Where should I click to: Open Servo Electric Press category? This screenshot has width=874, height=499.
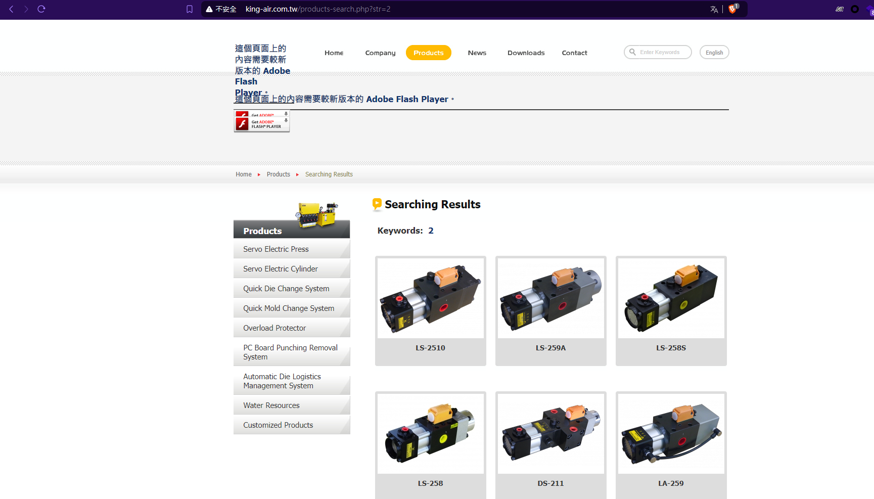pos(292,249)
